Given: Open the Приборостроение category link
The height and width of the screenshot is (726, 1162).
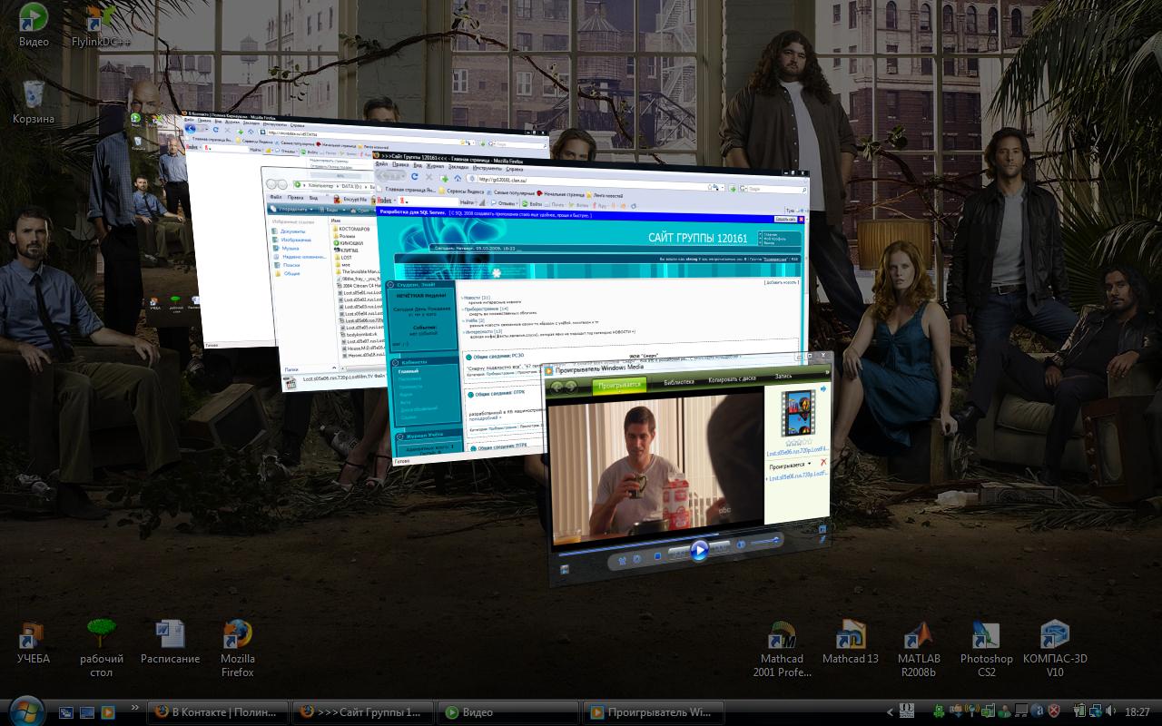Looking at the screenshot, I should pos(486,309).
